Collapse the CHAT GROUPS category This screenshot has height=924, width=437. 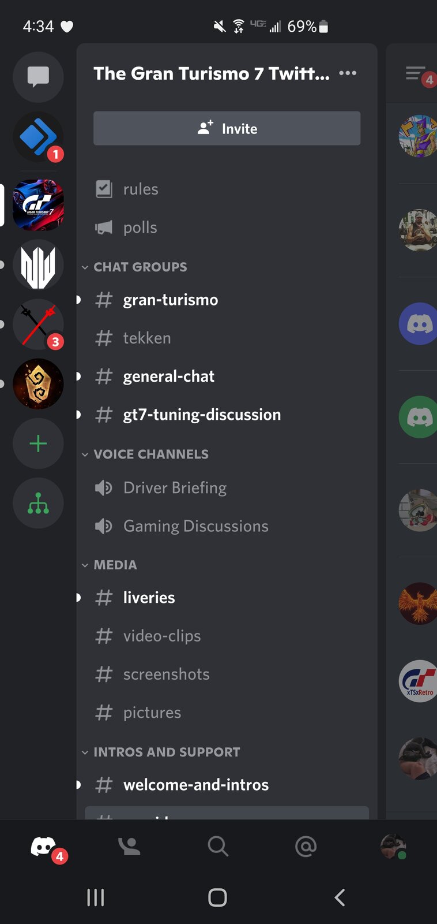(x=135, y=267)
